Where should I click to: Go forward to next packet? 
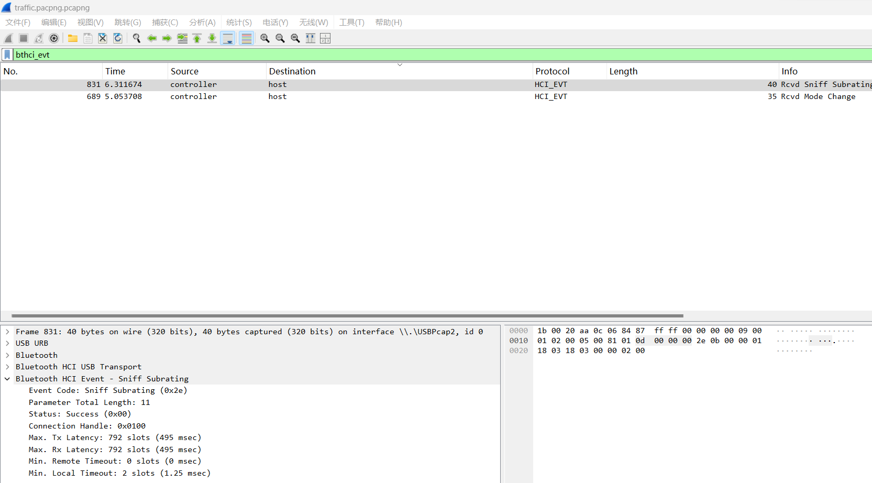(167, 38)
